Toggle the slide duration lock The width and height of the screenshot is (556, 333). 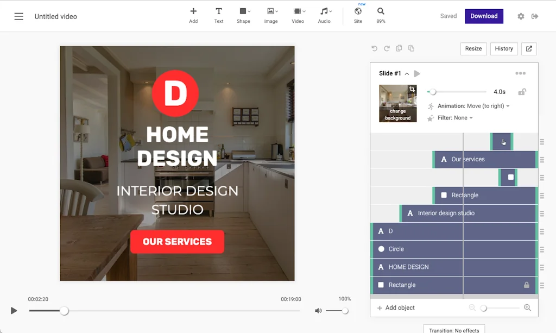522,92
